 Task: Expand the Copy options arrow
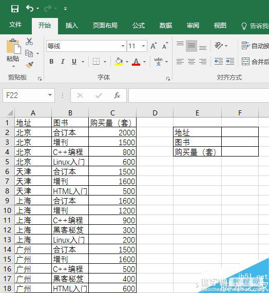click(38, 54)
